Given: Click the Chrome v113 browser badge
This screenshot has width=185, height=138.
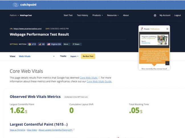Looking at the screenshot, I should 32,44.
